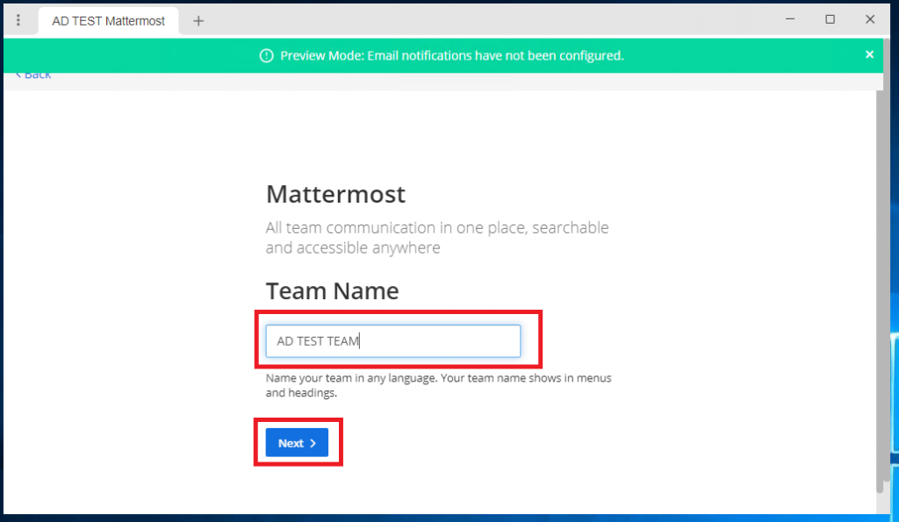Viewport: 899px width, 522px height.
Task: Click the Team Name heading
Action: click(x=332, y=291)
